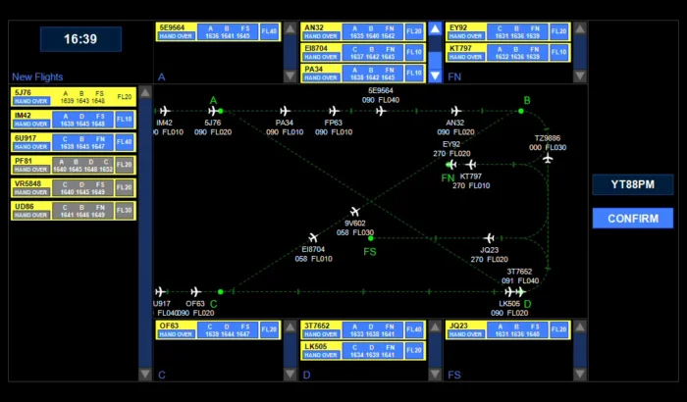Click the CONFIRM button
This screenshot has width=687, height=402.
click(x=633, y=218)
